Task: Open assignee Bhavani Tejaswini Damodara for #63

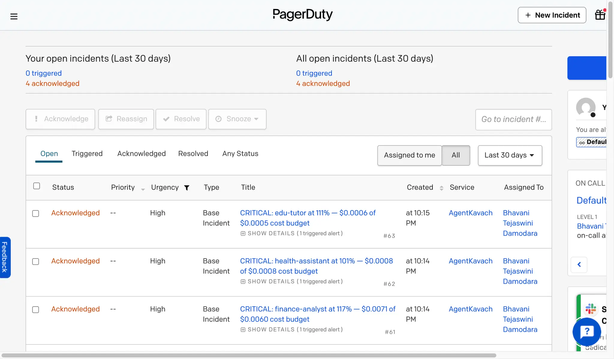Action: tap(520, 223)
